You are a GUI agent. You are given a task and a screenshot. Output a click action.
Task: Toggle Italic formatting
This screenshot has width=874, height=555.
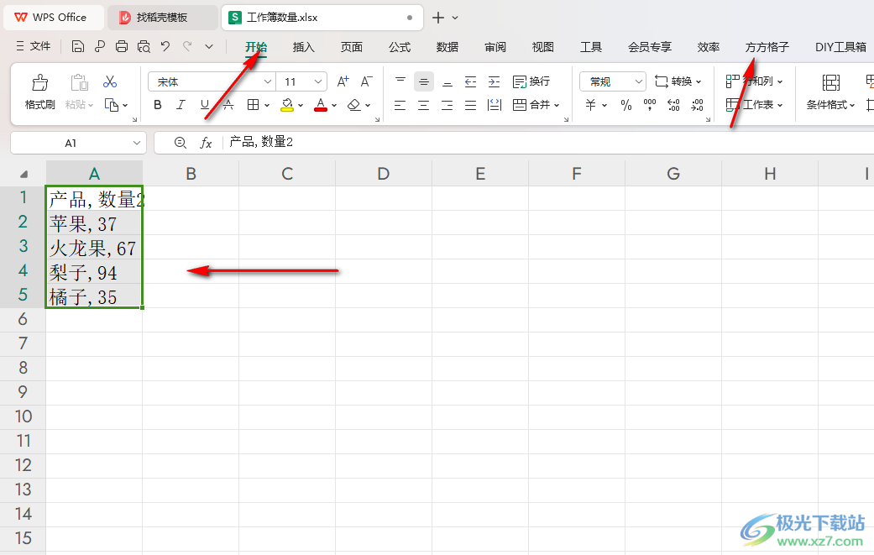pos(181,105)
